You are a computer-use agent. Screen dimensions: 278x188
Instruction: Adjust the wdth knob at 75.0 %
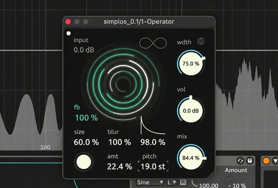(x=191, y=63)
